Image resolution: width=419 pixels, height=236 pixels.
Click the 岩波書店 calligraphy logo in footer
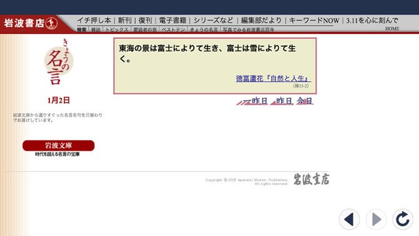[x=311, y=179]
